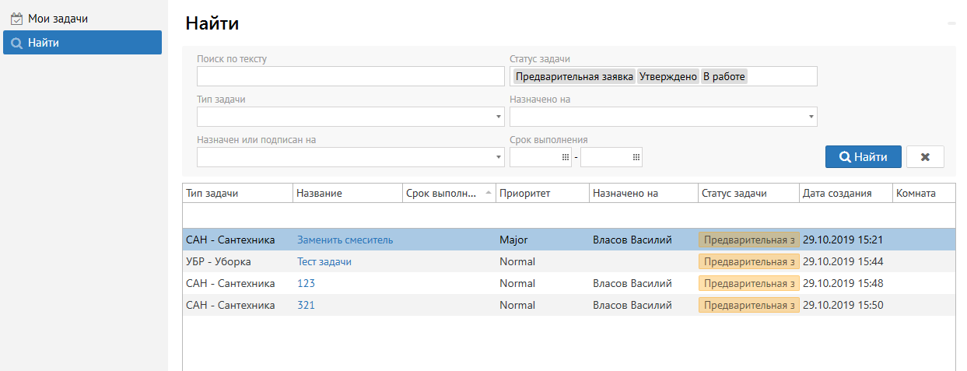The image size is (967, 371).
Task: Expand the Назначен или подписан на dropdown
Action: pyautogui.click(x=499, y=157)
